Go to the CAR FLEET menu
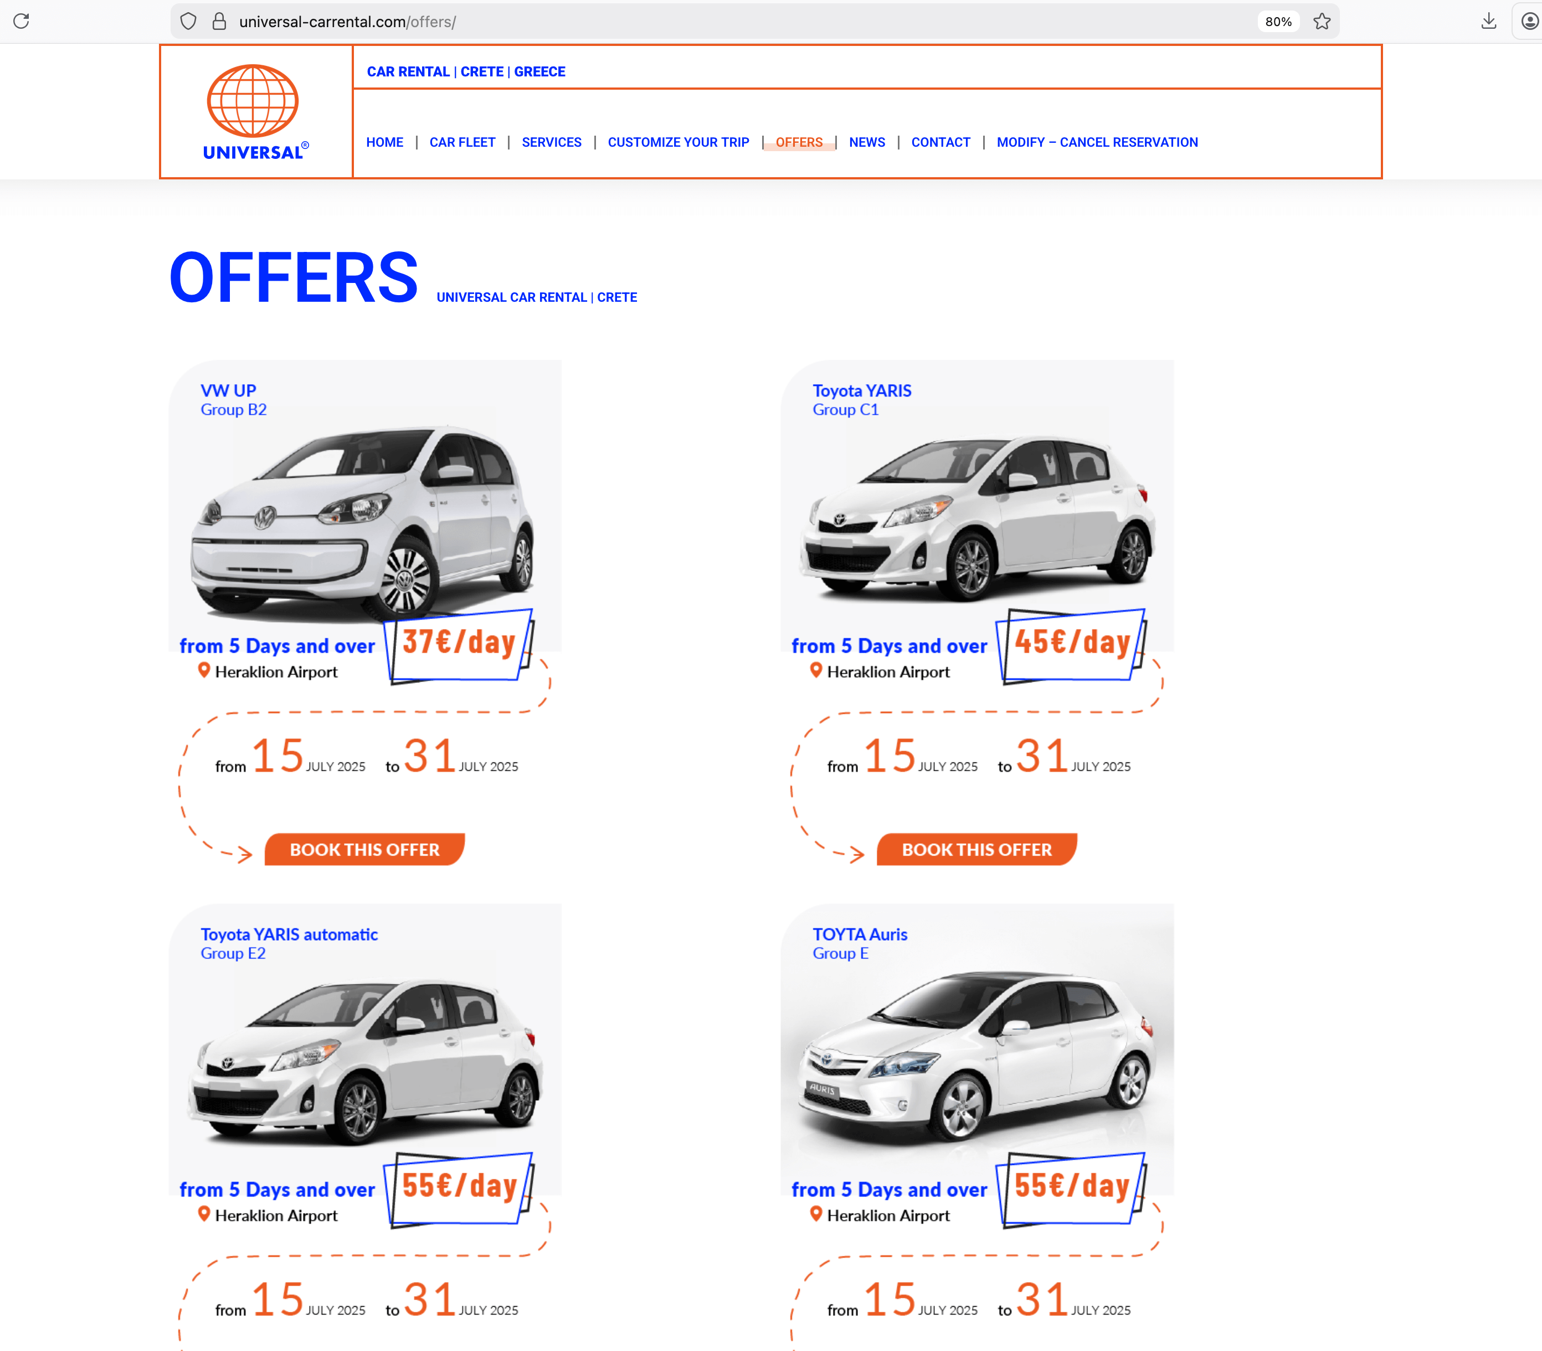Image resolution: width=1542 pixels, height=1351 pixels. [462, 142]
